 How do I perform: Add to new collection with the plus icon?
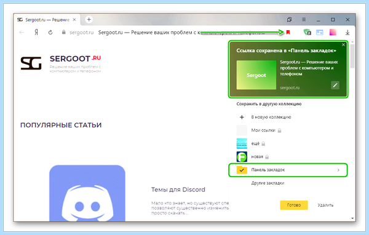pos(242,117)
